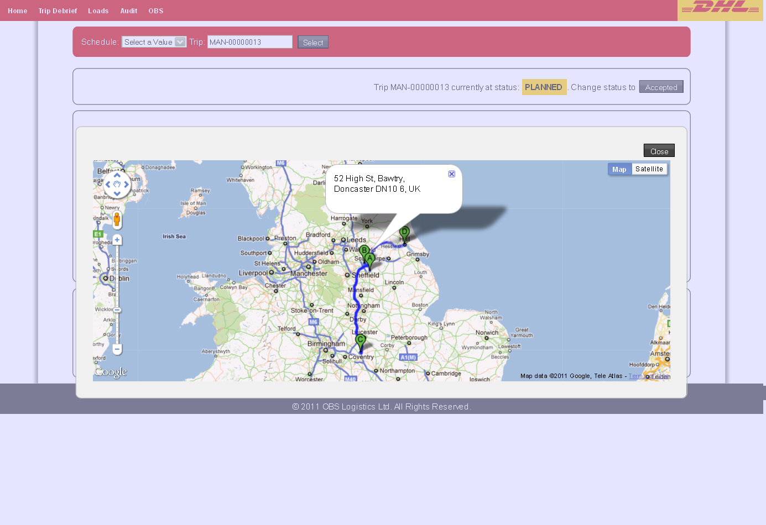Open the OBS menu
766x525 pixels.
click(x=156, y=11)
